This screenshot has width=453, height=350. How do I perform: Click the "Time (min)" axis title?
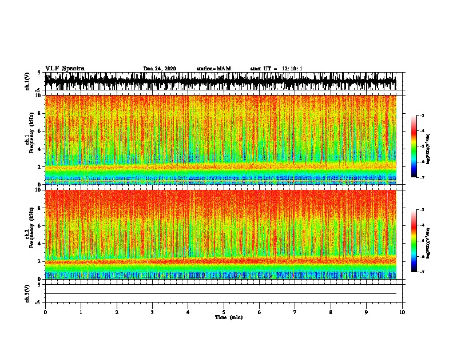pos(229,317)
